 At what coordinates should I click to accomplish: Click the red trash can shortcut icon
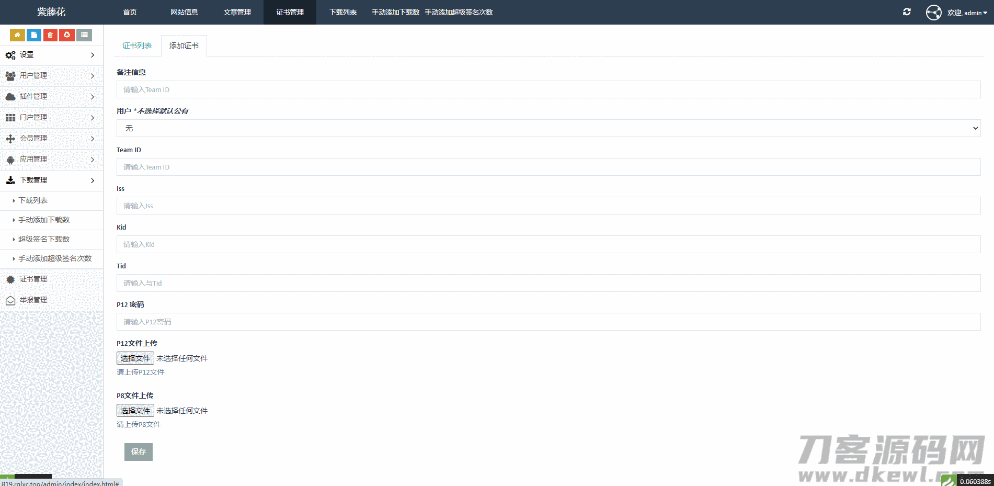point(50,35)
